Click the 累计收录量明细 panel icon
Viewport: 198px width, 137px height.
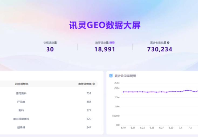point(111,76)
